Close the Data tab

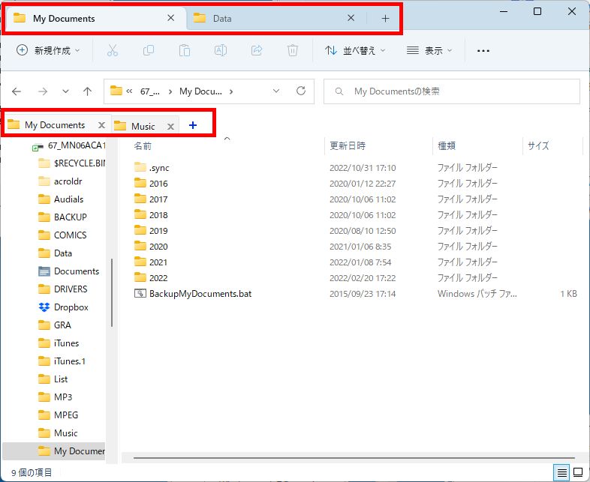351,18
